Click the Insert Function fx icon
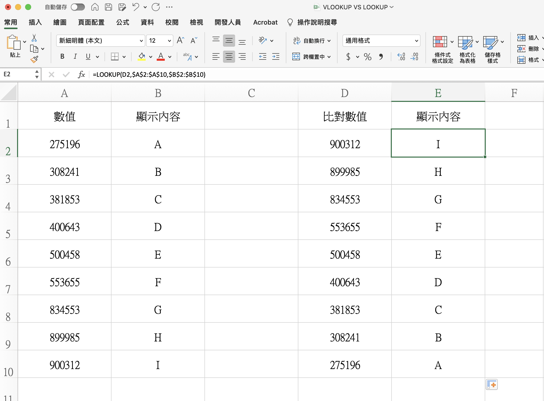 81,75
